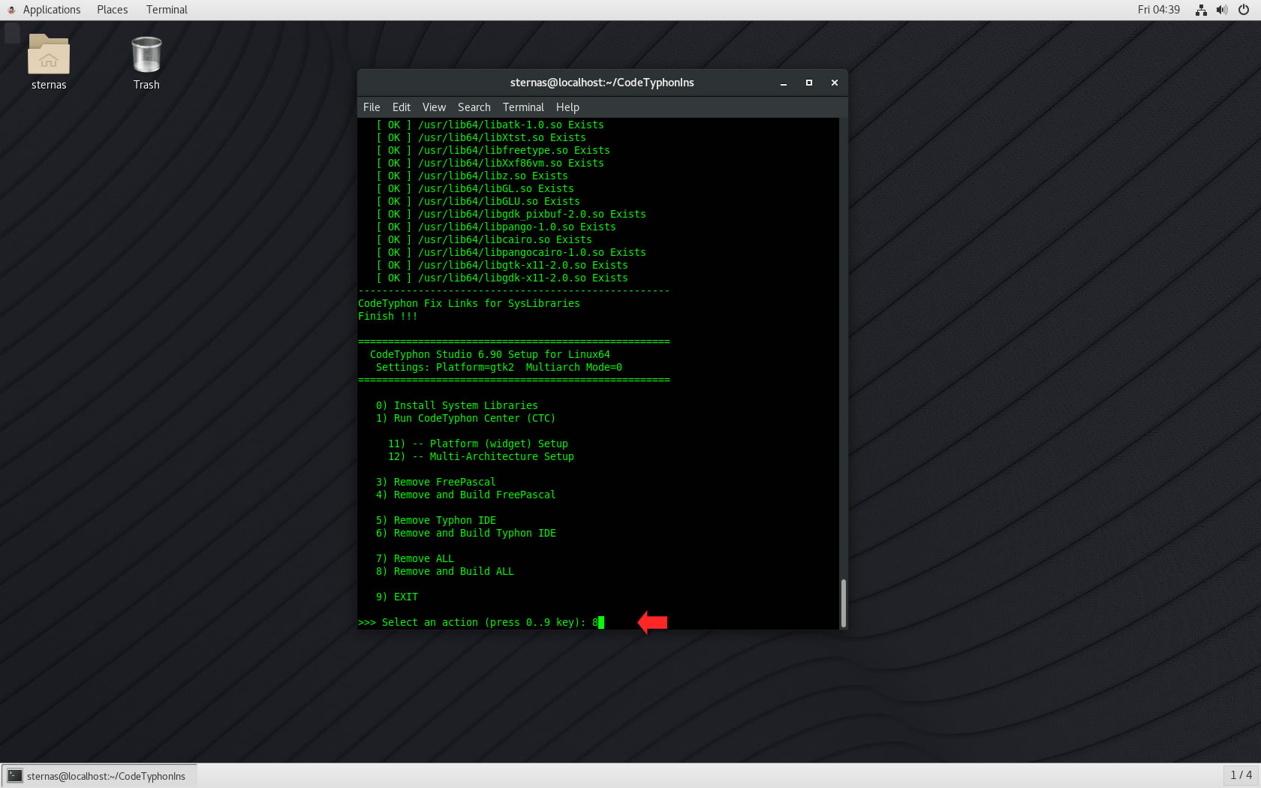This screenshot has height=788, width=1261.
Task: Open the Trash icon on desktop
Action: point(146,55)
